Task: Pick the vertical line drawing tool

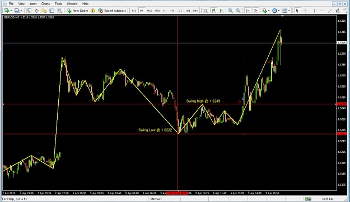Action: pyautogui.click(x=314, y=11)
